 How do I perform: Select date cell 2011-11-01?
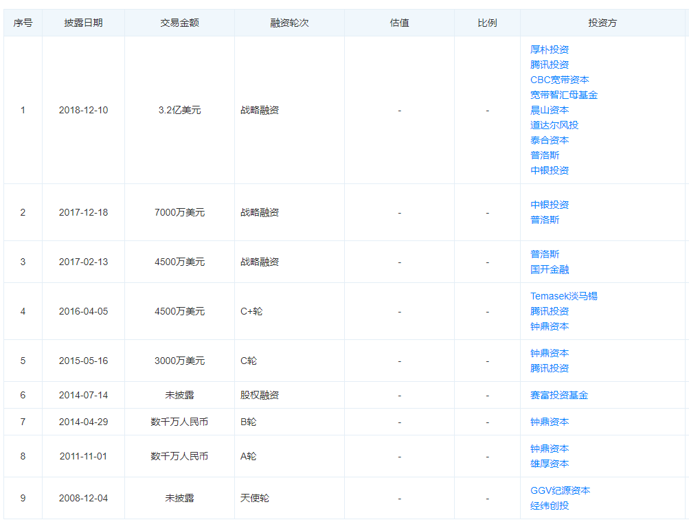[84, 456]
